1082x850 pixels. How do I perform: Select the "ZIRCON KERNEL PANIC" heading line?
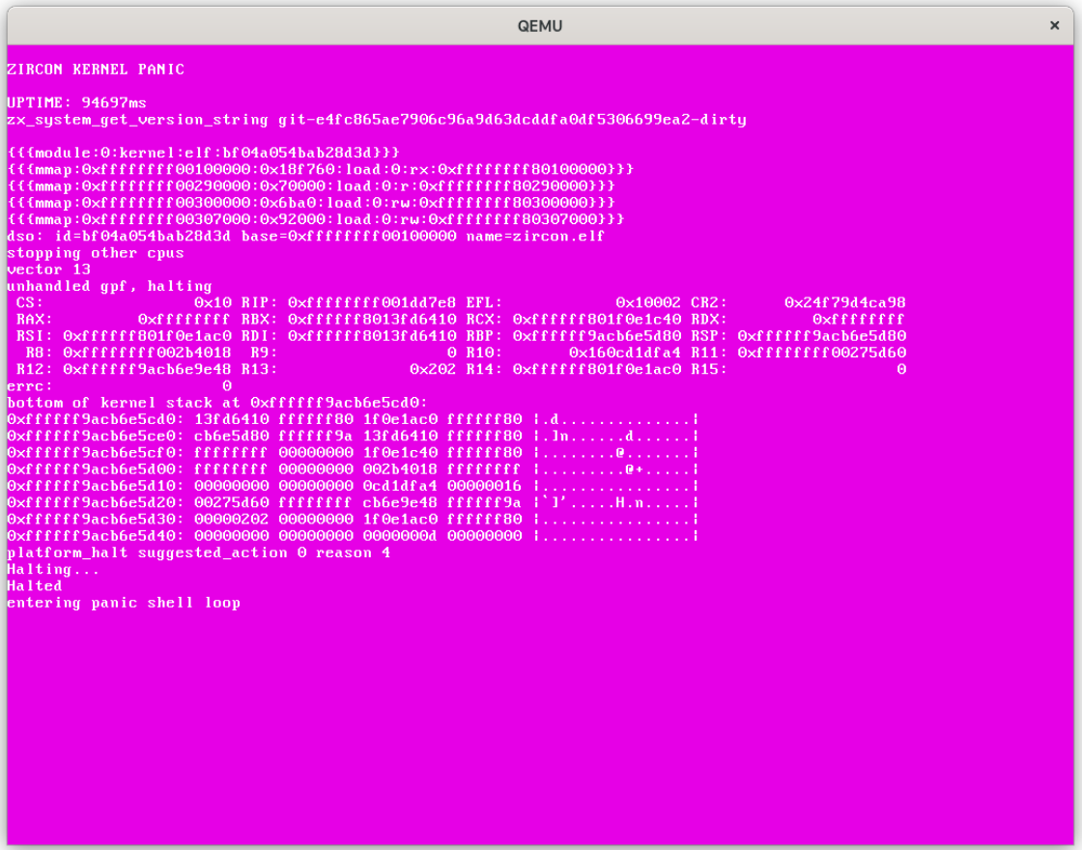pyautogui.click(x=96, y=69)
